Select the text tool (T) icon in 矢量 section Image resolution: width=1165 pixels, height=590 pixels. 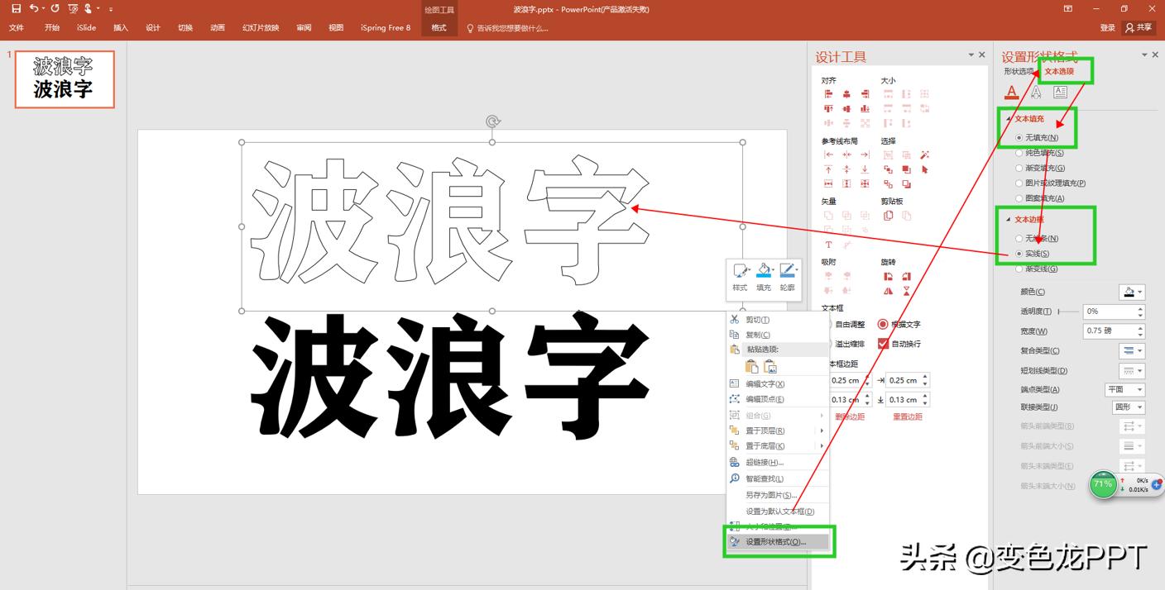click(830, 245)
